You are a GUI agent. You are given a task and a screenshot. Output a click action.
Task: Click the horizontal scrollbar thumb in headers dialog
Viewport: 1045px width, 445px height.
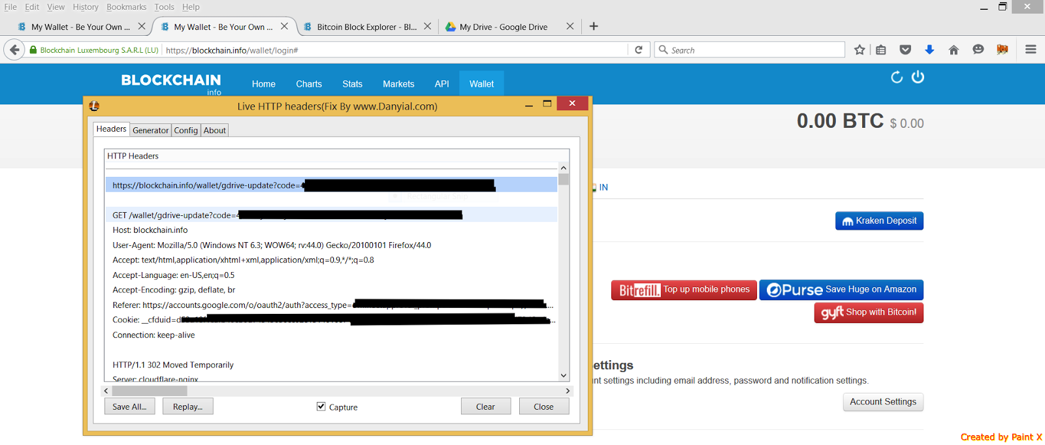coord(150,391)
